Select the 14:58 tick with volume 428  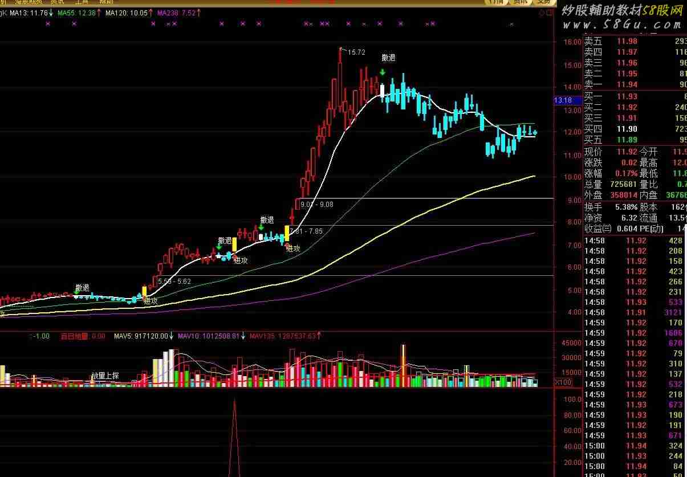(x=635, y=240)
